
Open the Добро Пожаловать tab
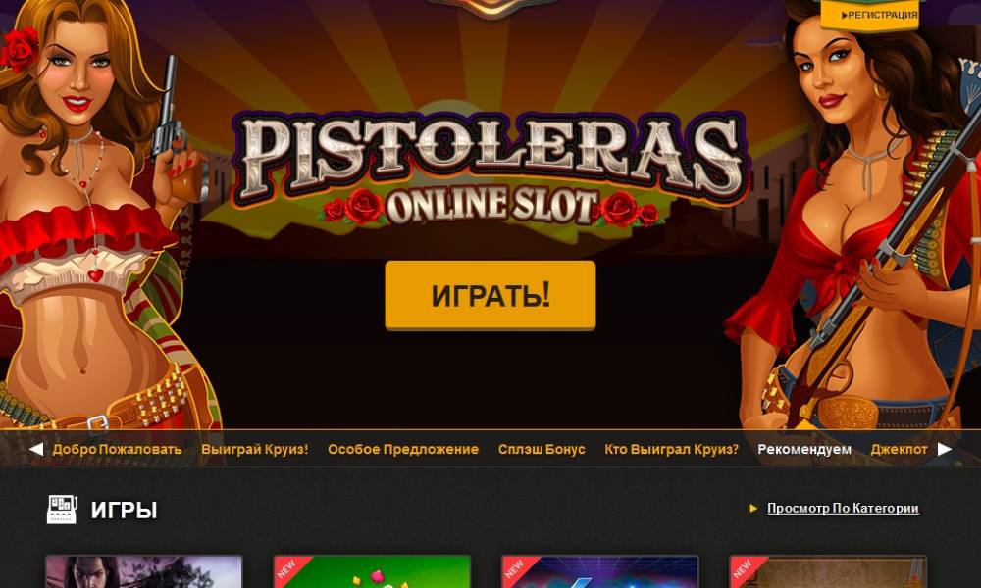[x=117, y=449]
